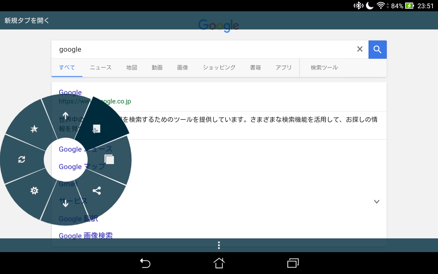Image resolution: width=438 pixels, height=274 pixels.
Task: Tap the 23:51 clock in status bar
Action: [x=425, y=6]
